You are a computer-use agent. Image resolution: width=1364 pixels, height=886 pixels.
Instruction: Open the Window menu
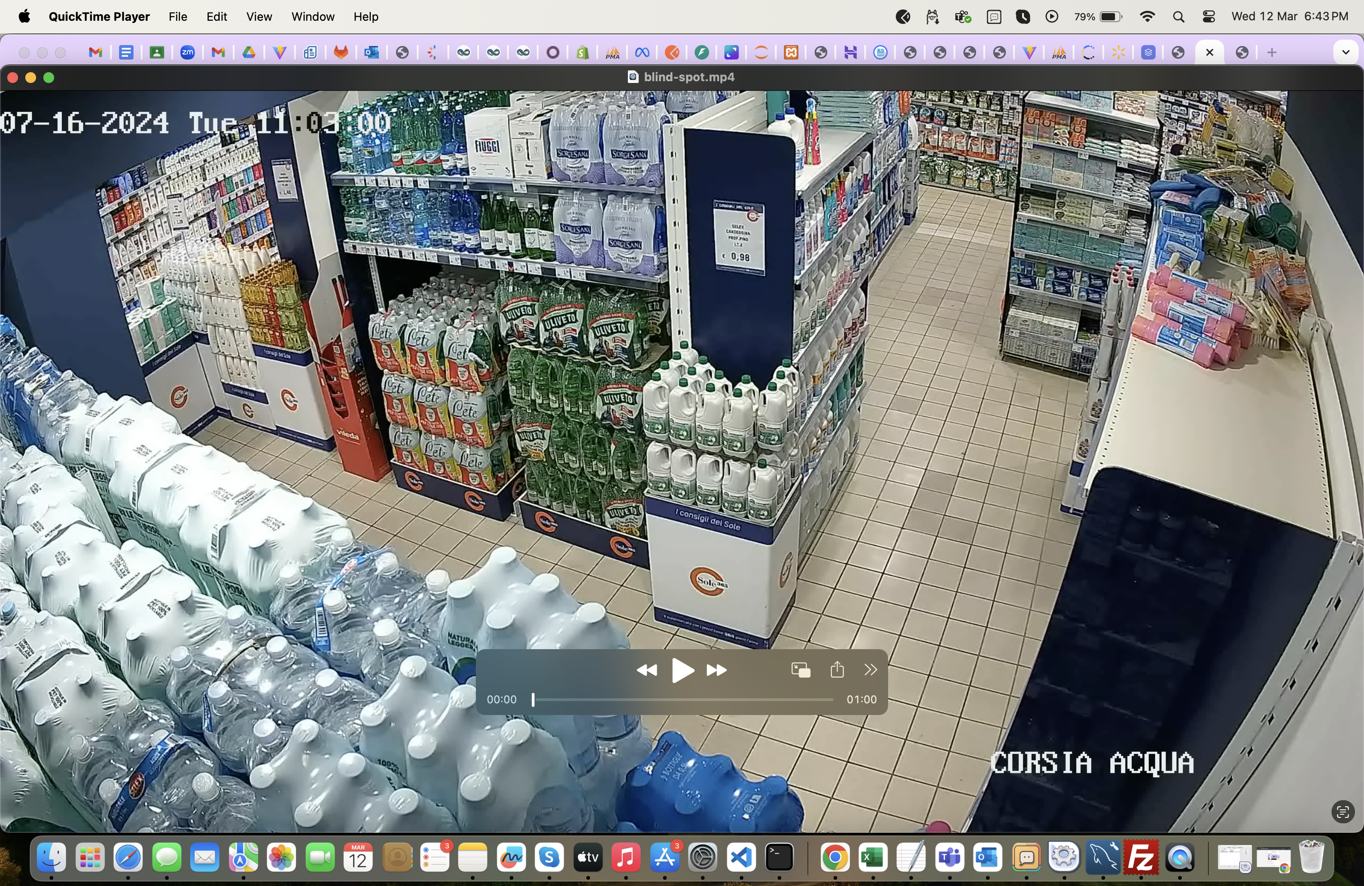313,17
